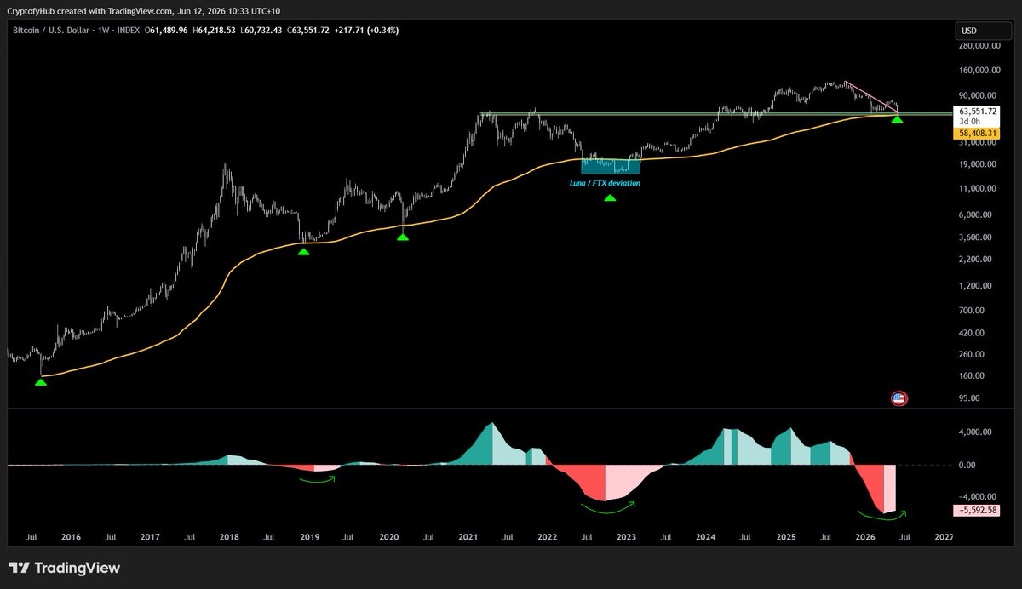
Task: Click the 2023 time axis label
Action: (626, 537)
